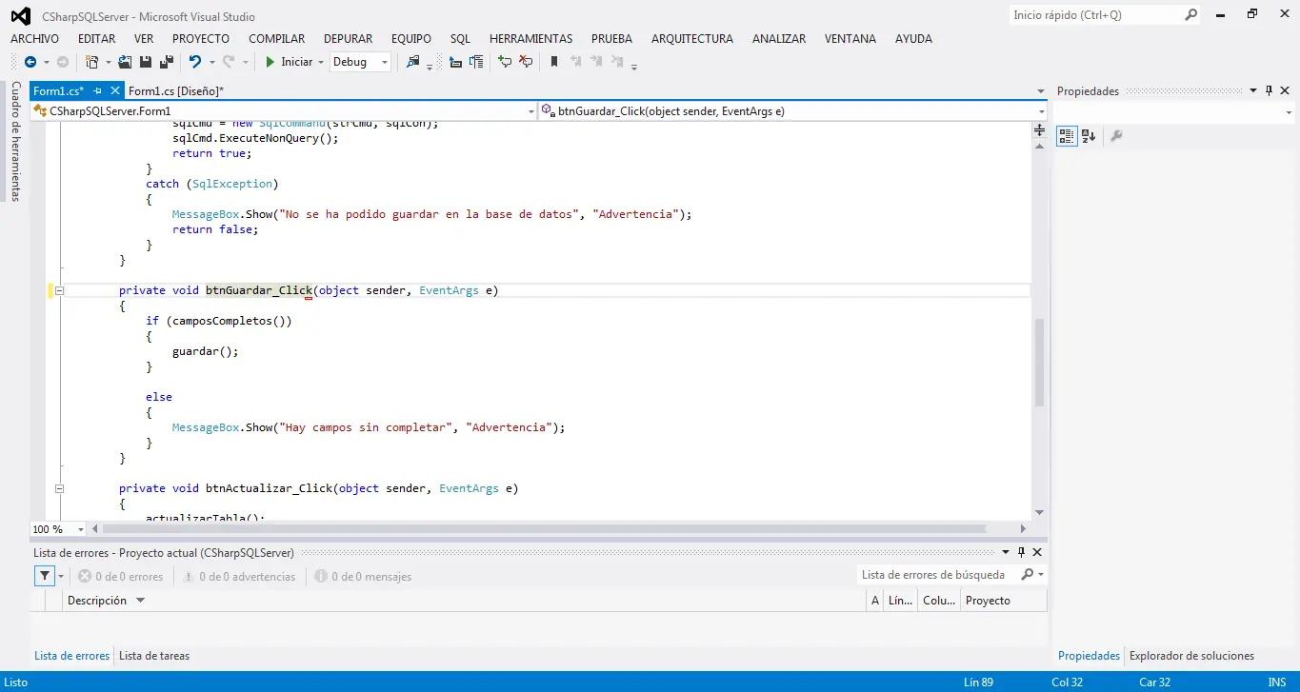Image resolution: width=1300 pixels, height=692 pixels.
Task: Click the Inicio rápido (Ctrl+Q) search field
Action: 1095,15
